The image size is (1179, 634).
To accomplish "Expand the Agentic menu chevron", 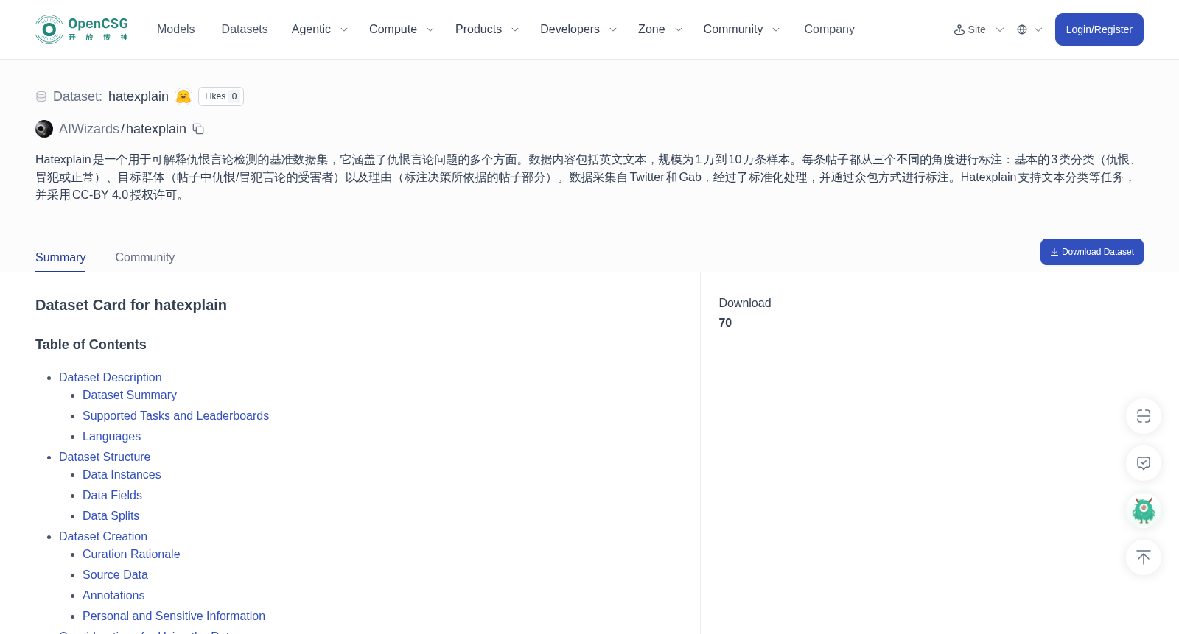I will coord(343,29).
